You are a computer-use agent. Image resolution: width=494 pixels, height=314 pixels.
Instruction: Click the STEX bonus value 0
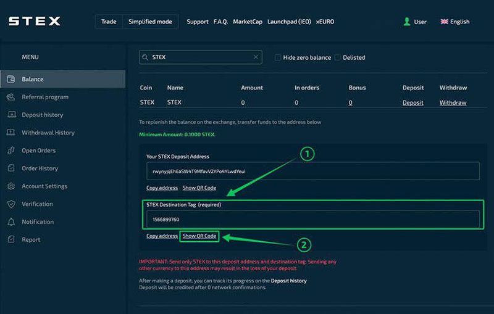350,102
